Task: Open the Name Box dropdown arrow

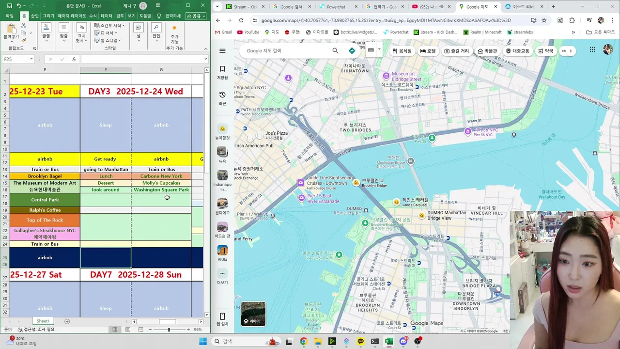Action: coord(31,59)
